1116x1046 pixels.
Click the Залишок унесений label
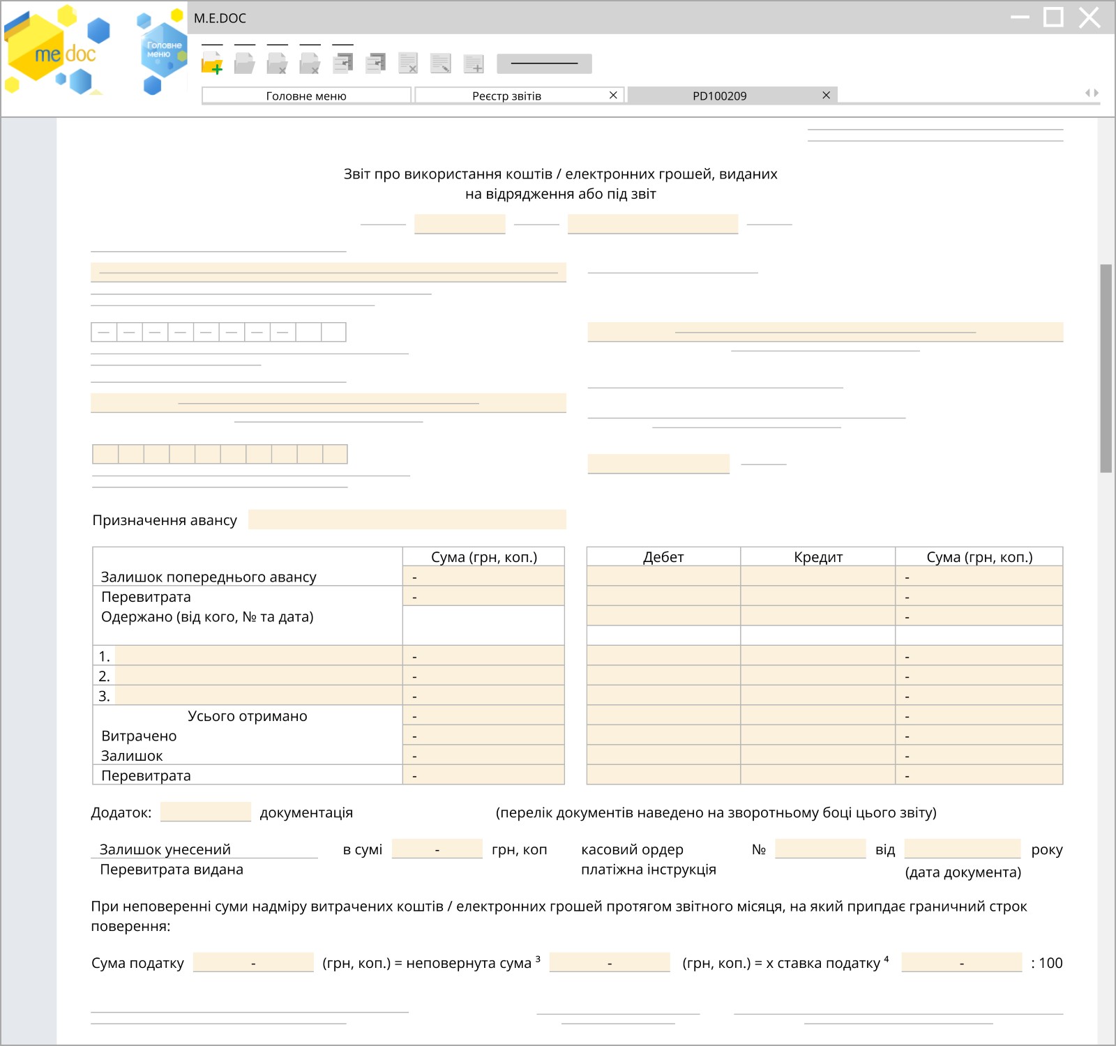pos(165,849)
